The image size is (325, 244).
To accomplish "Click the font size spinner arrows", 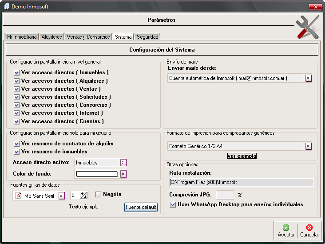I will coord(83,196).
